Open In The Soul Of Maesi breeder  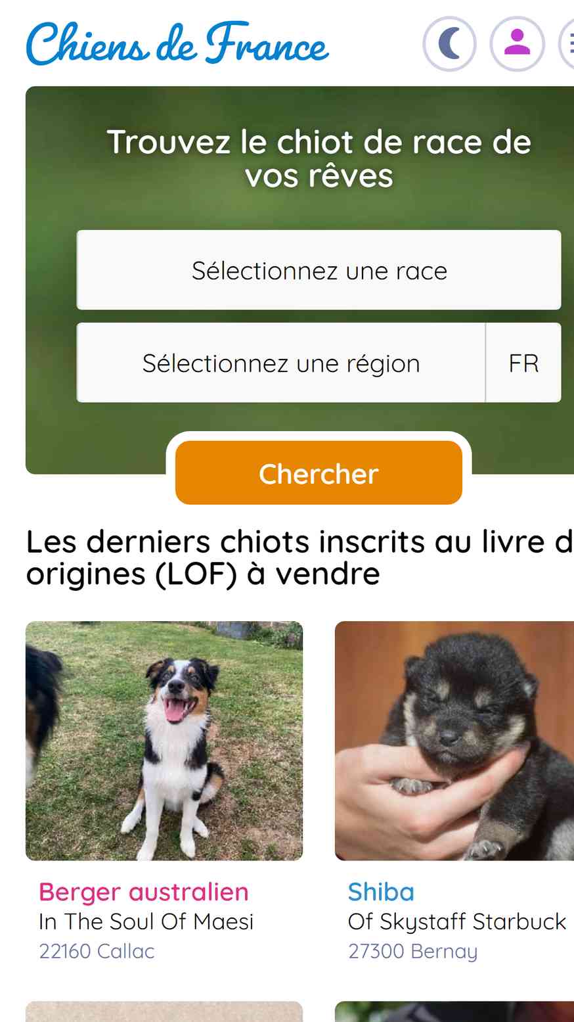tap(146, 921)
